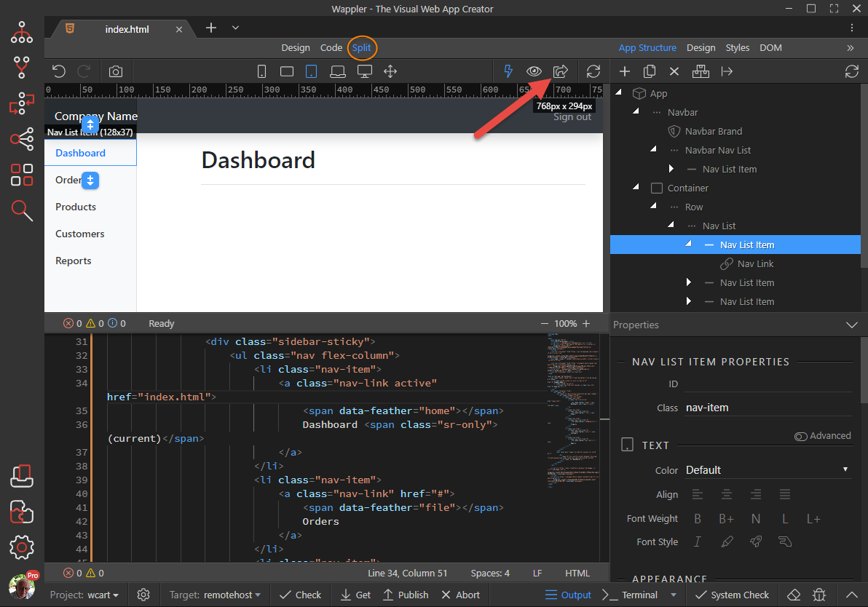Select the mobile phone viewport size

point(261,71)
